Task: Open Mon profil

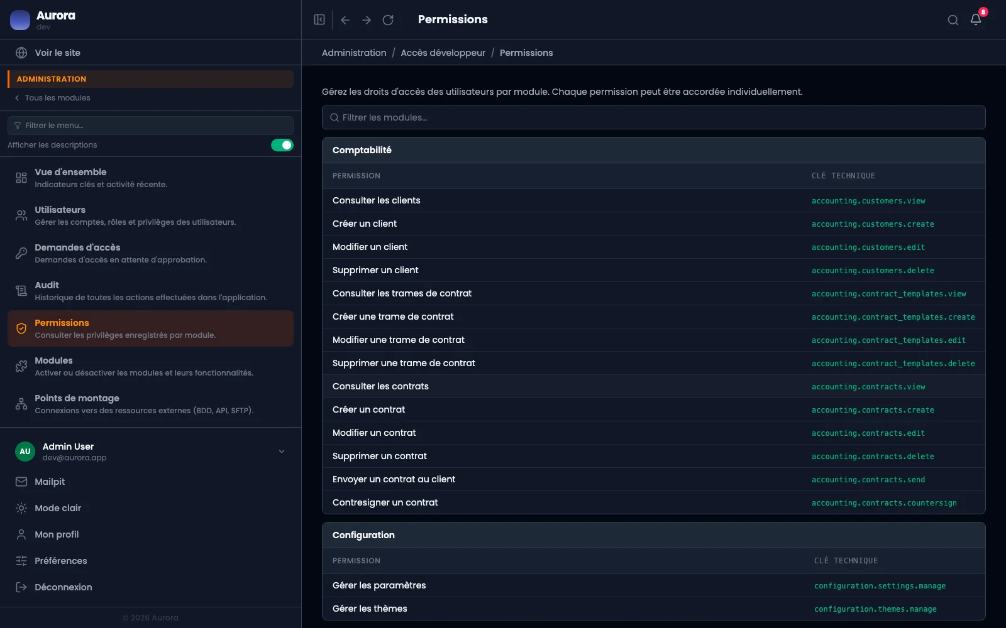Action: pos(150,534)
